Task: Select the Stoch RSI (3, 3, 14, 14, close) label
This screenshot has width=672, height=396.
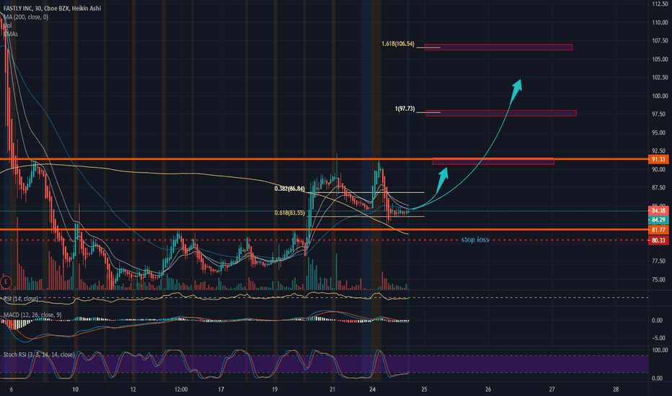Action: [38, 354]
